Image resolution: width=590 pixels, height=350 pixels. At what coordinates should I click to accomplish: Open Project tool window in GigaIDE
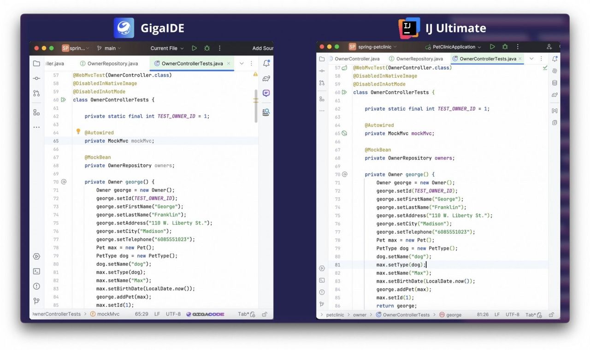point(36,63)
